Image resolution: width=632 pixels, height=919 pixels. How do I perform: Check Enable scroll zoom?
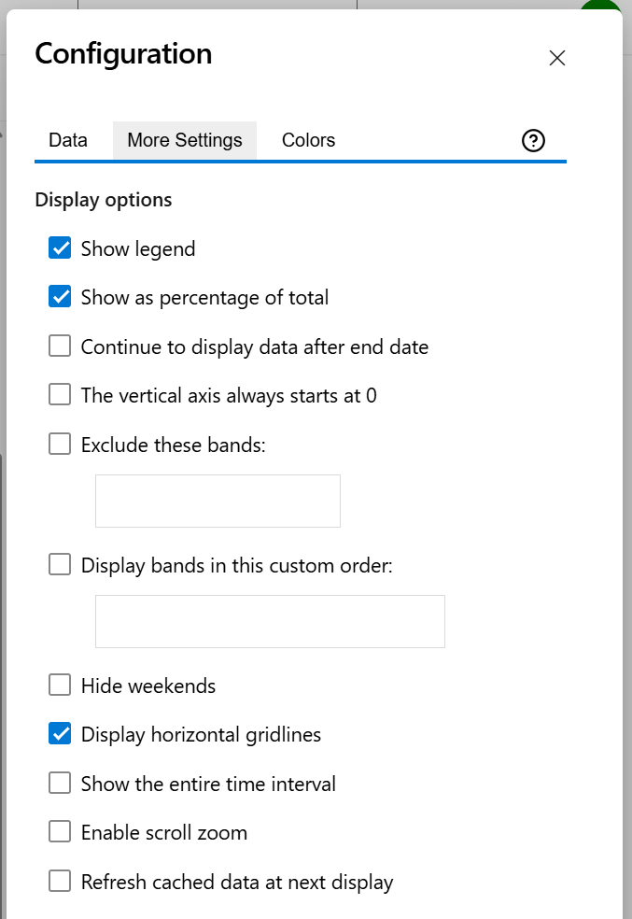tap(60, 831)
